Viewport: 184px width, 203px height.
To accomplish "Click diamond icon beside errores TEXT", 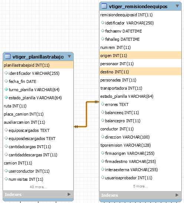I will 102,104.
